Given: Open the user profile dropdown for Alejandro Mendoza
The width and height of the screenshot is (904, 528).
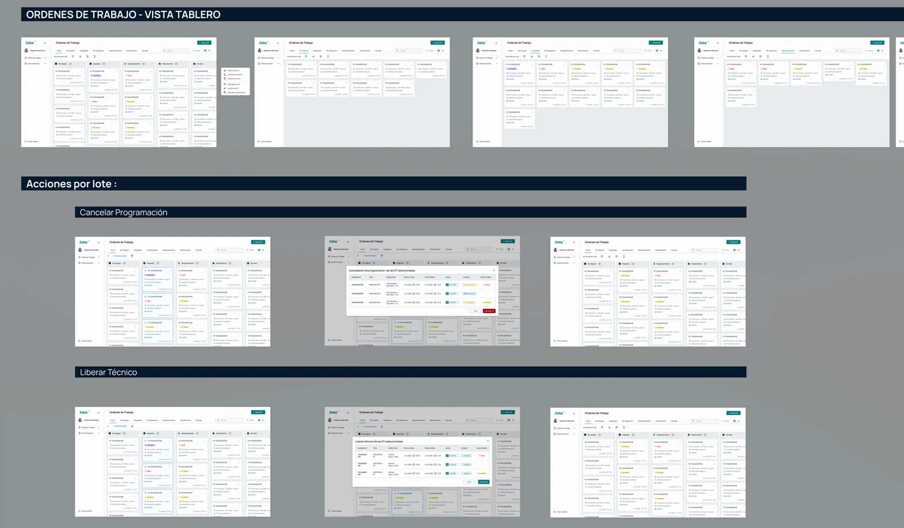Looking at the screenshot, I should (x=35, y=50).
